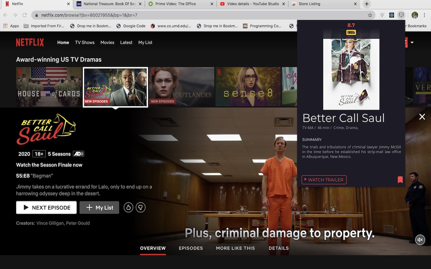Open My List in Netflix nav
The width and height of the screenshot is (431, 269).
pyautogui.click(x=145, y=42)
